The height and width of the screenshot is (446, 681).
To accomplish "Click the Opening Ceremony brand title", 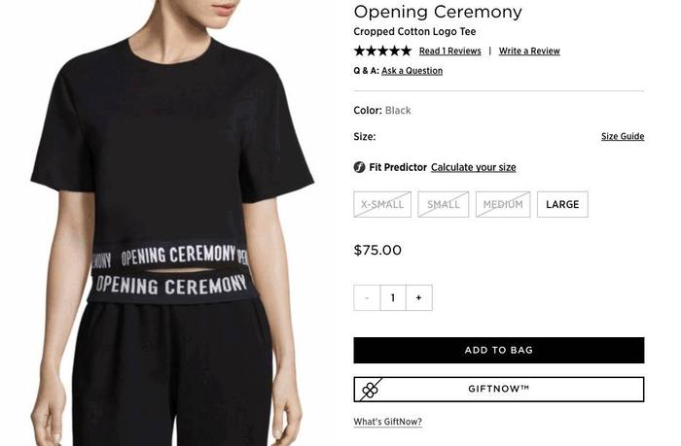I will 438,12.
